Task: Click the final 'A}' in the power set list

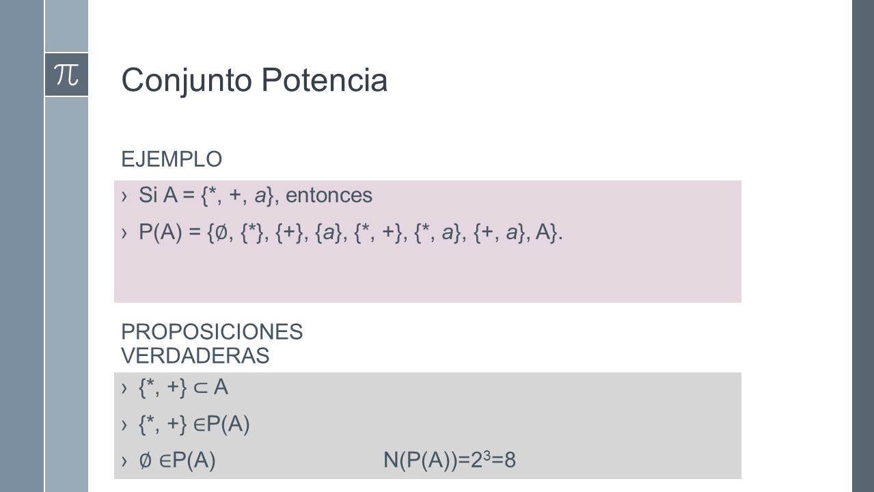Action: [x=547, y=233]
